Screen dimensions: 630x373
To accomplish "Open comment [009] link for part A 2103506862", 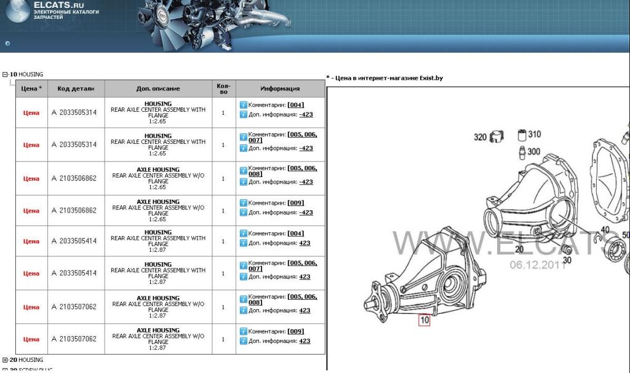I will [295, 203].
